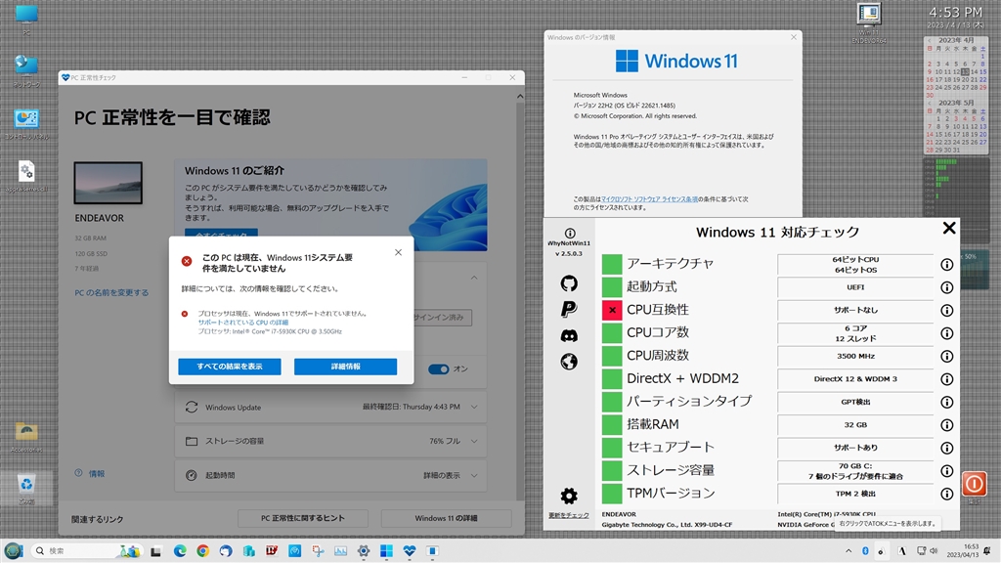Click the GPT検出 value cell
This screenshot has height=563, width=1001.
tap(855, 402)
